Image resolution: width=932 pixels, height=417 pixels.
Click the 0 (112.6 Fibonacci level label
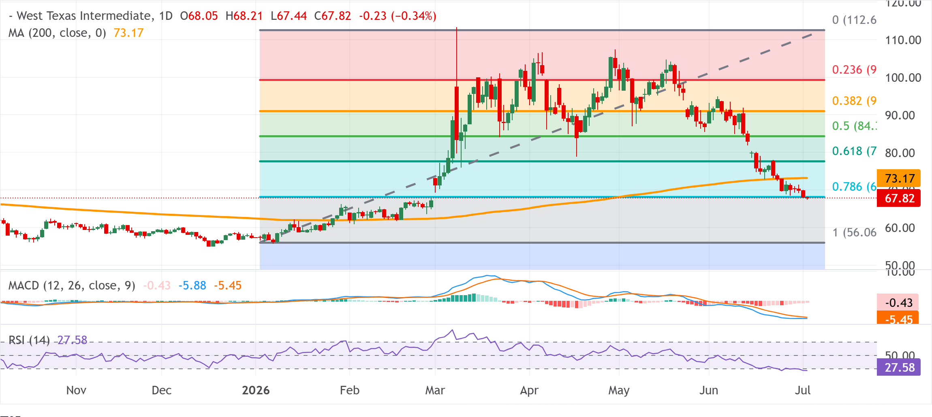coord(854,20)
